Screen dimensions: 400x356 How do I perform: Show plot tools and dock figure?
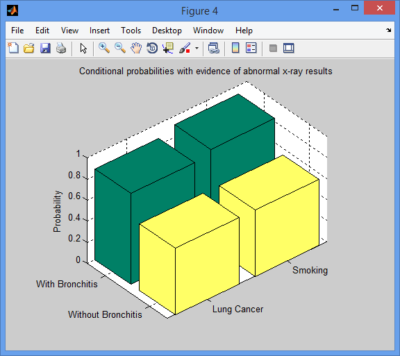(289, 48)
